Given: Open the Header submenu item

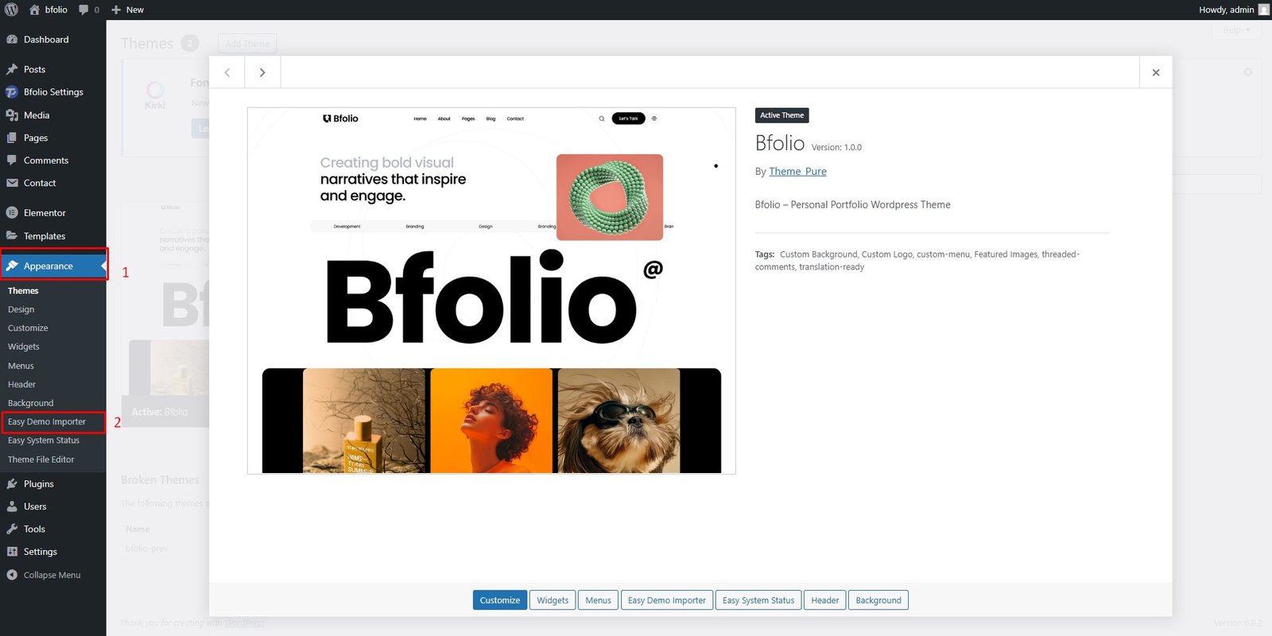Looking at the screenshot, I should tap(21, 384).
